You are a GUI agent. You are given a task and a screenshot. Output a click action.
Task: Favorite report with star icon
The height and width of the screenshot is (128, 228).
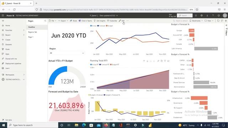pyautogui.click(x=226, y=21)
